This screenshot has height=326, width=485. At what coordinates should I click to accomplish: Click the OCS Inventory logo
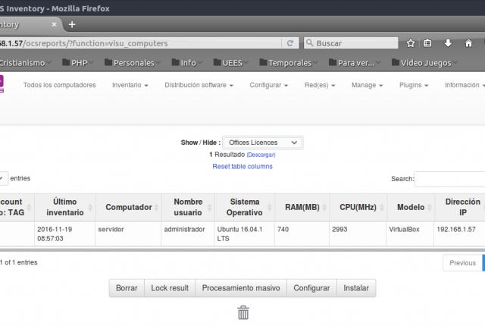[2, 83]
